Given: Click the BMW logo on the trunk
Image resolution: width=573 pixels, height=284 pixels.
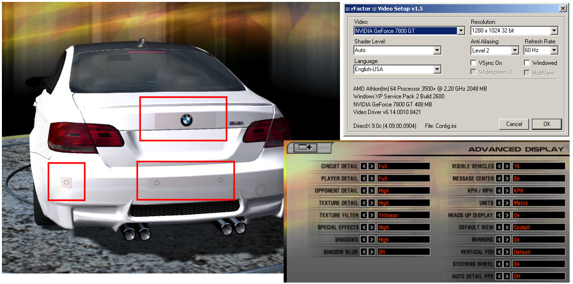Looking at the screenshot, I should [x=186, y=120].
